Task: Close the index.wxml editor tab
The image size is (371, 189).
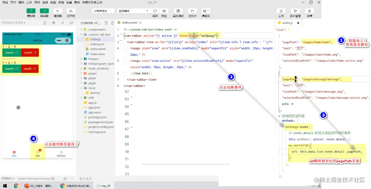Action: click(x=140, y=23)
